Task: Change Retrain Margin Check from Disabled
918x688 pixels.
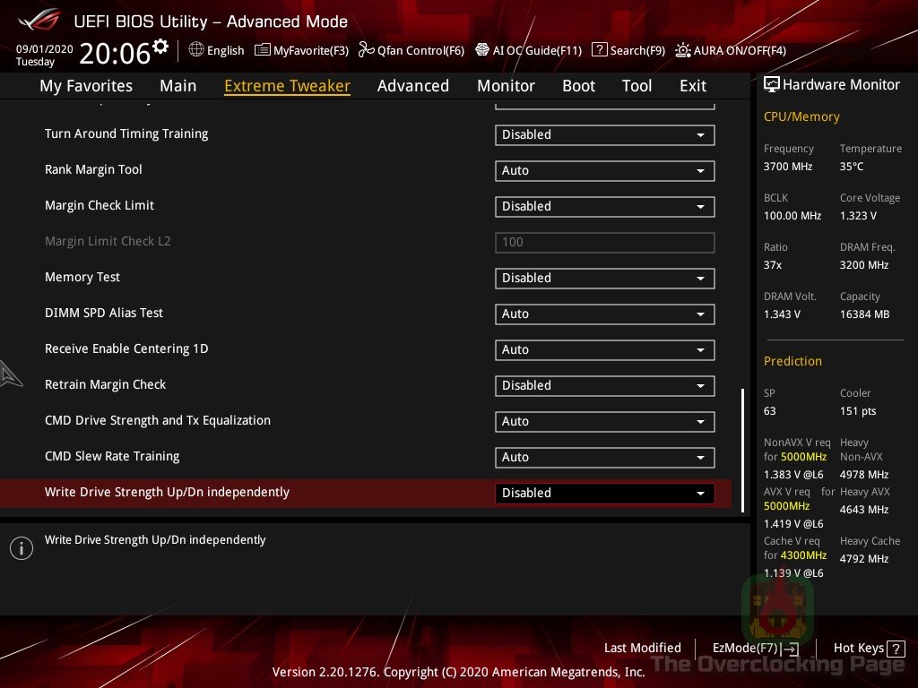Action: (604, 385)
